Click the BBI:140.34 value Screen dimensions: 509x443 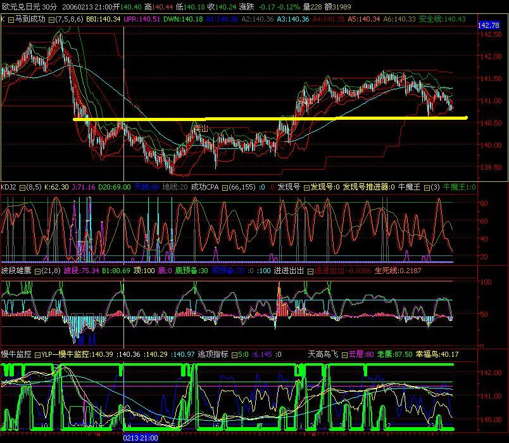[x=103, y=19]
